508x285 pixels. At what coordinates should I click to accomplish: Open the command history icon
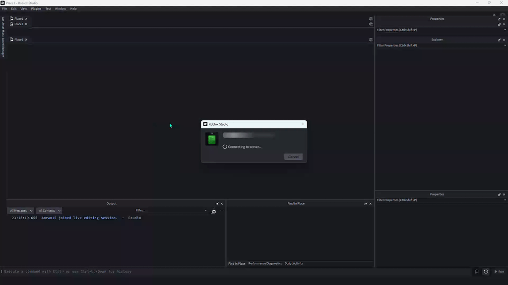[486, 272]
